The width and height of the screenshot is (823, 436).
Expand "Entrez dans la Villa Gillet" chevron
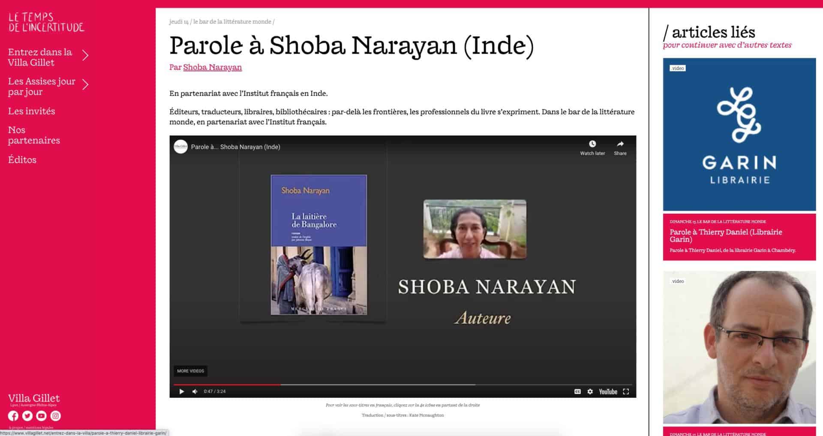(x=85, y=56)
